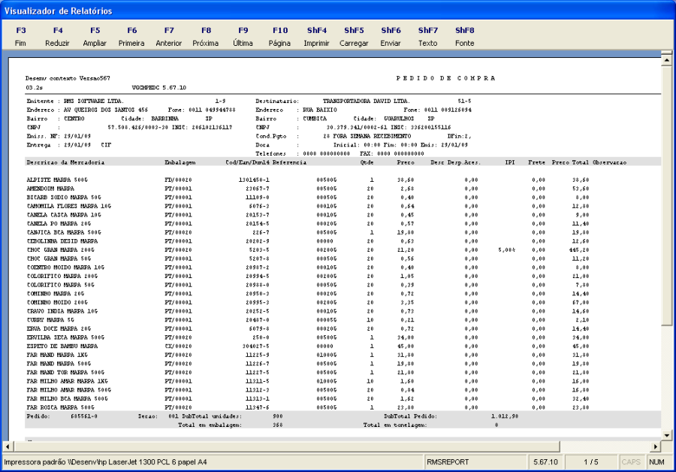Go to first page via F6 Primeira
676x472 pixels.
click(132, 36)
